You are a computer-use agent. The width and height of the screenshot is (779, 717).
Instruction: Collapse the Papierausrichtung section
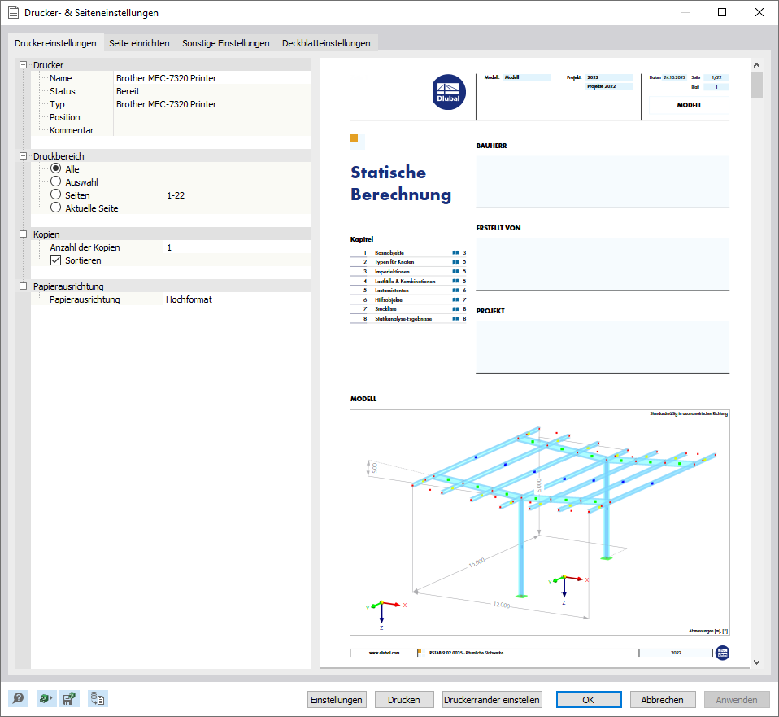click(23, 286)
